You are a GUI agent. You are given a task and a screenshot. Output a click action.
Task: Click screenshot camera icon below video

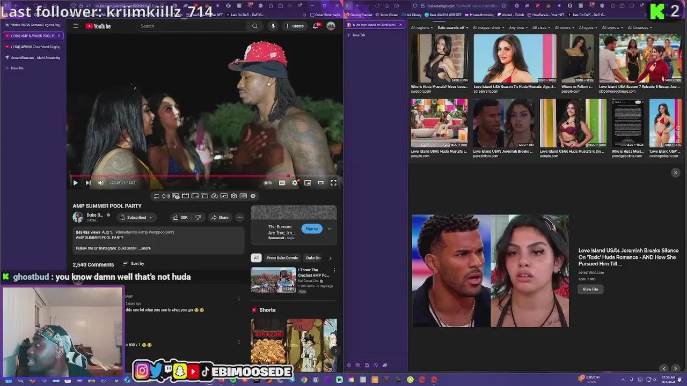coord(233,196)
